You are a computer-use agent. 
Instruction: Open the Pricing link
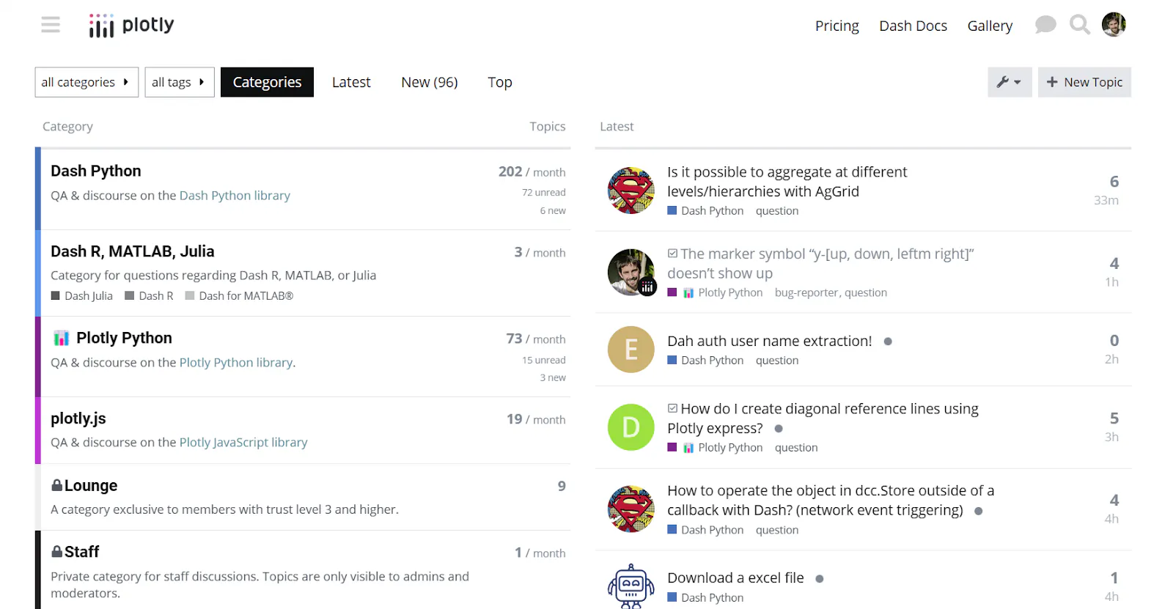pyautogui.click(x=837, y=26)
